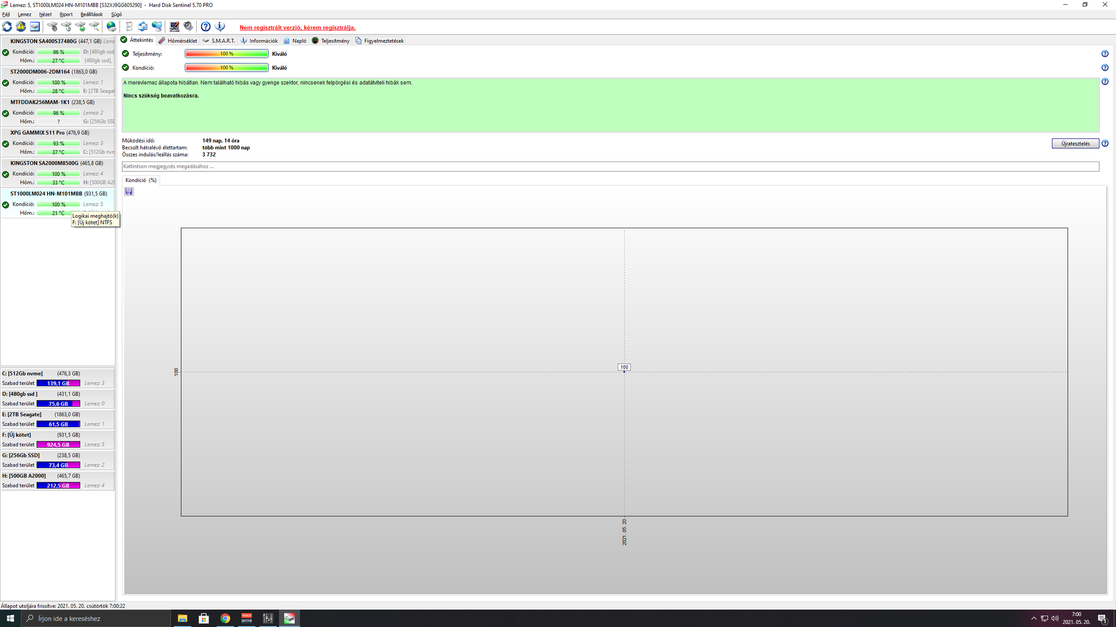
Task: Click the yellow warning triangle toolbar icon
Action: [x=21, y=26]
